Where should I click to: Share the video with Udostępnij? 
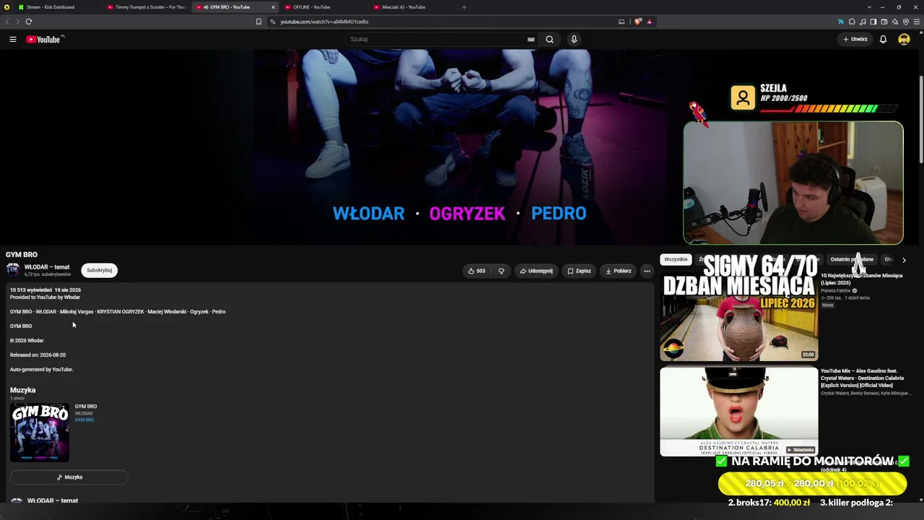[x=536, y=271]
